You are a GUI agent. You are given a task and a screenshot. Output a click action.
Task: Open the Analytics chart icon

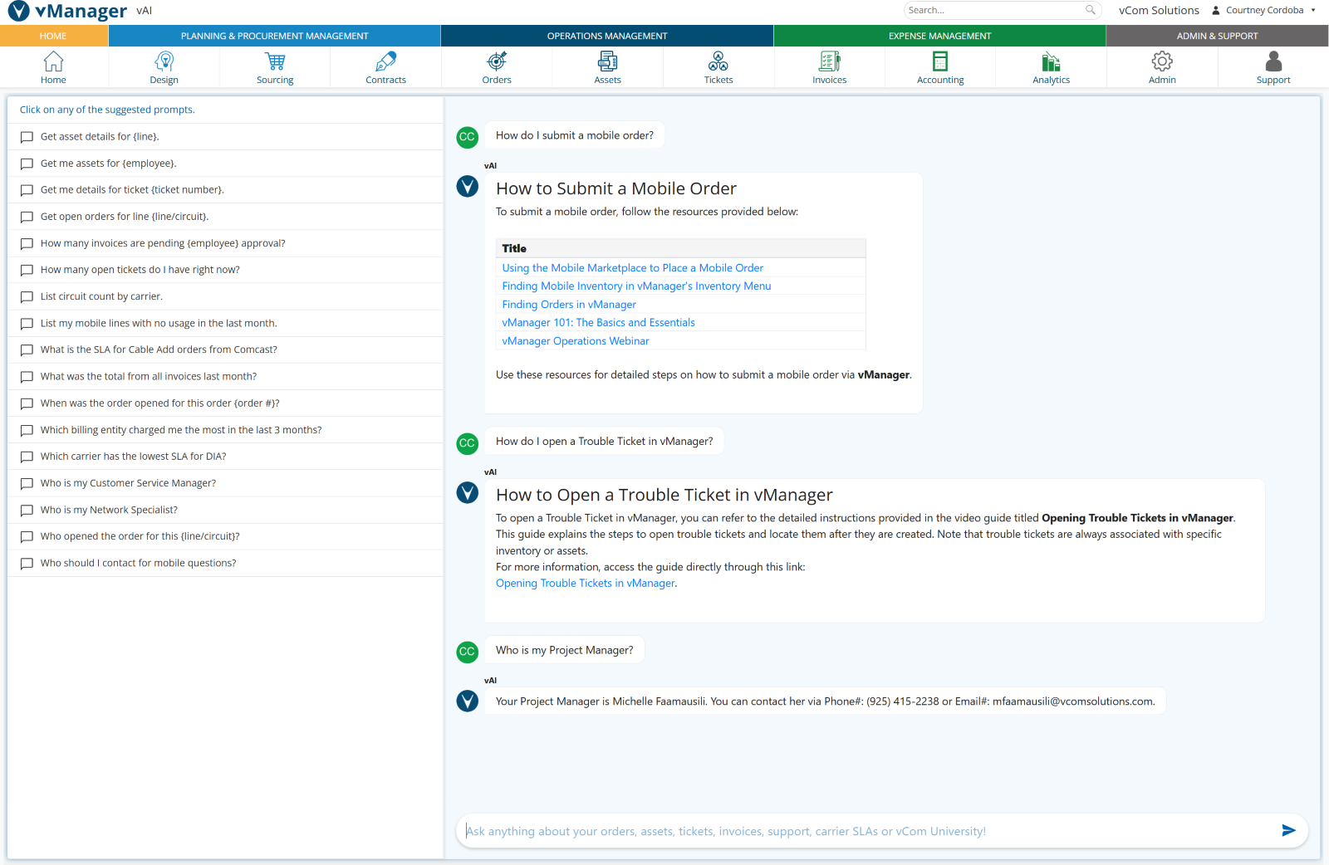(1051, 62)
